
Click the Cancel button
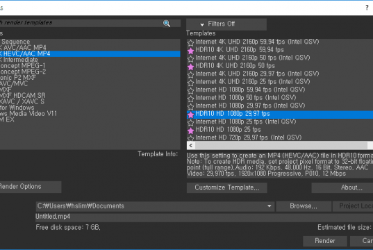coord(362,241)
